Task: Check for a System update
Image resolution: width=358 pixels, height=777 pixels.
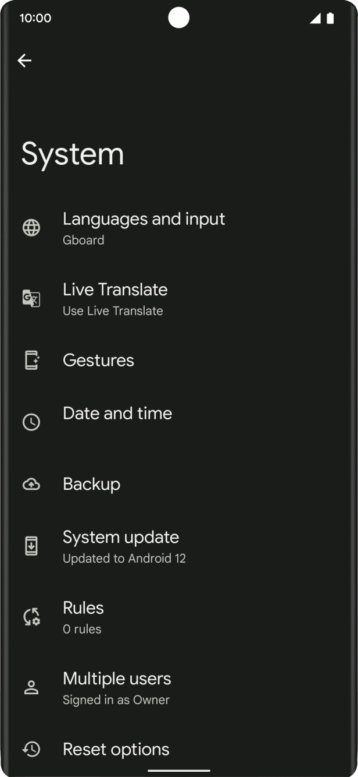Action: (121, 546)
